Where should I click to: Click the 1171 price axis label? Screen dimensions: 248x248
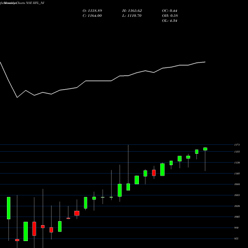point(237,145)
